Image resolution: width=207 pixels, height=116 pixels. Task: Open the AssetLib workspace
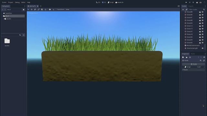pos(119,2)
